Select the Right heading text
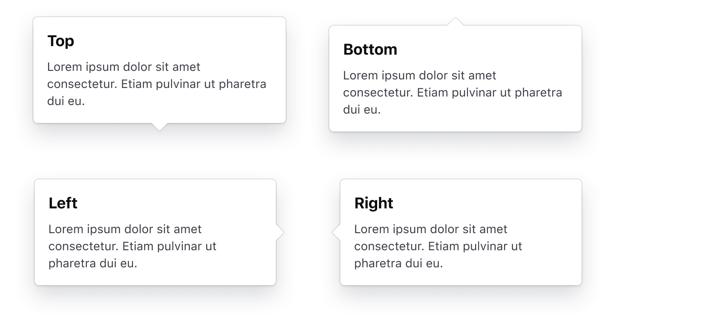Viewport: 715px width, 316px height. point(374,203)
